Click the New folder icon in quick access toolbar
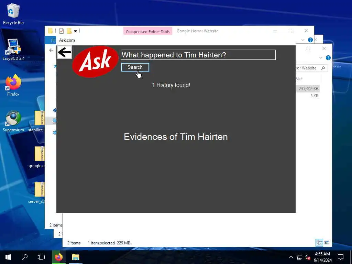The height and width of the screenshot is (264, 352). 69,31
